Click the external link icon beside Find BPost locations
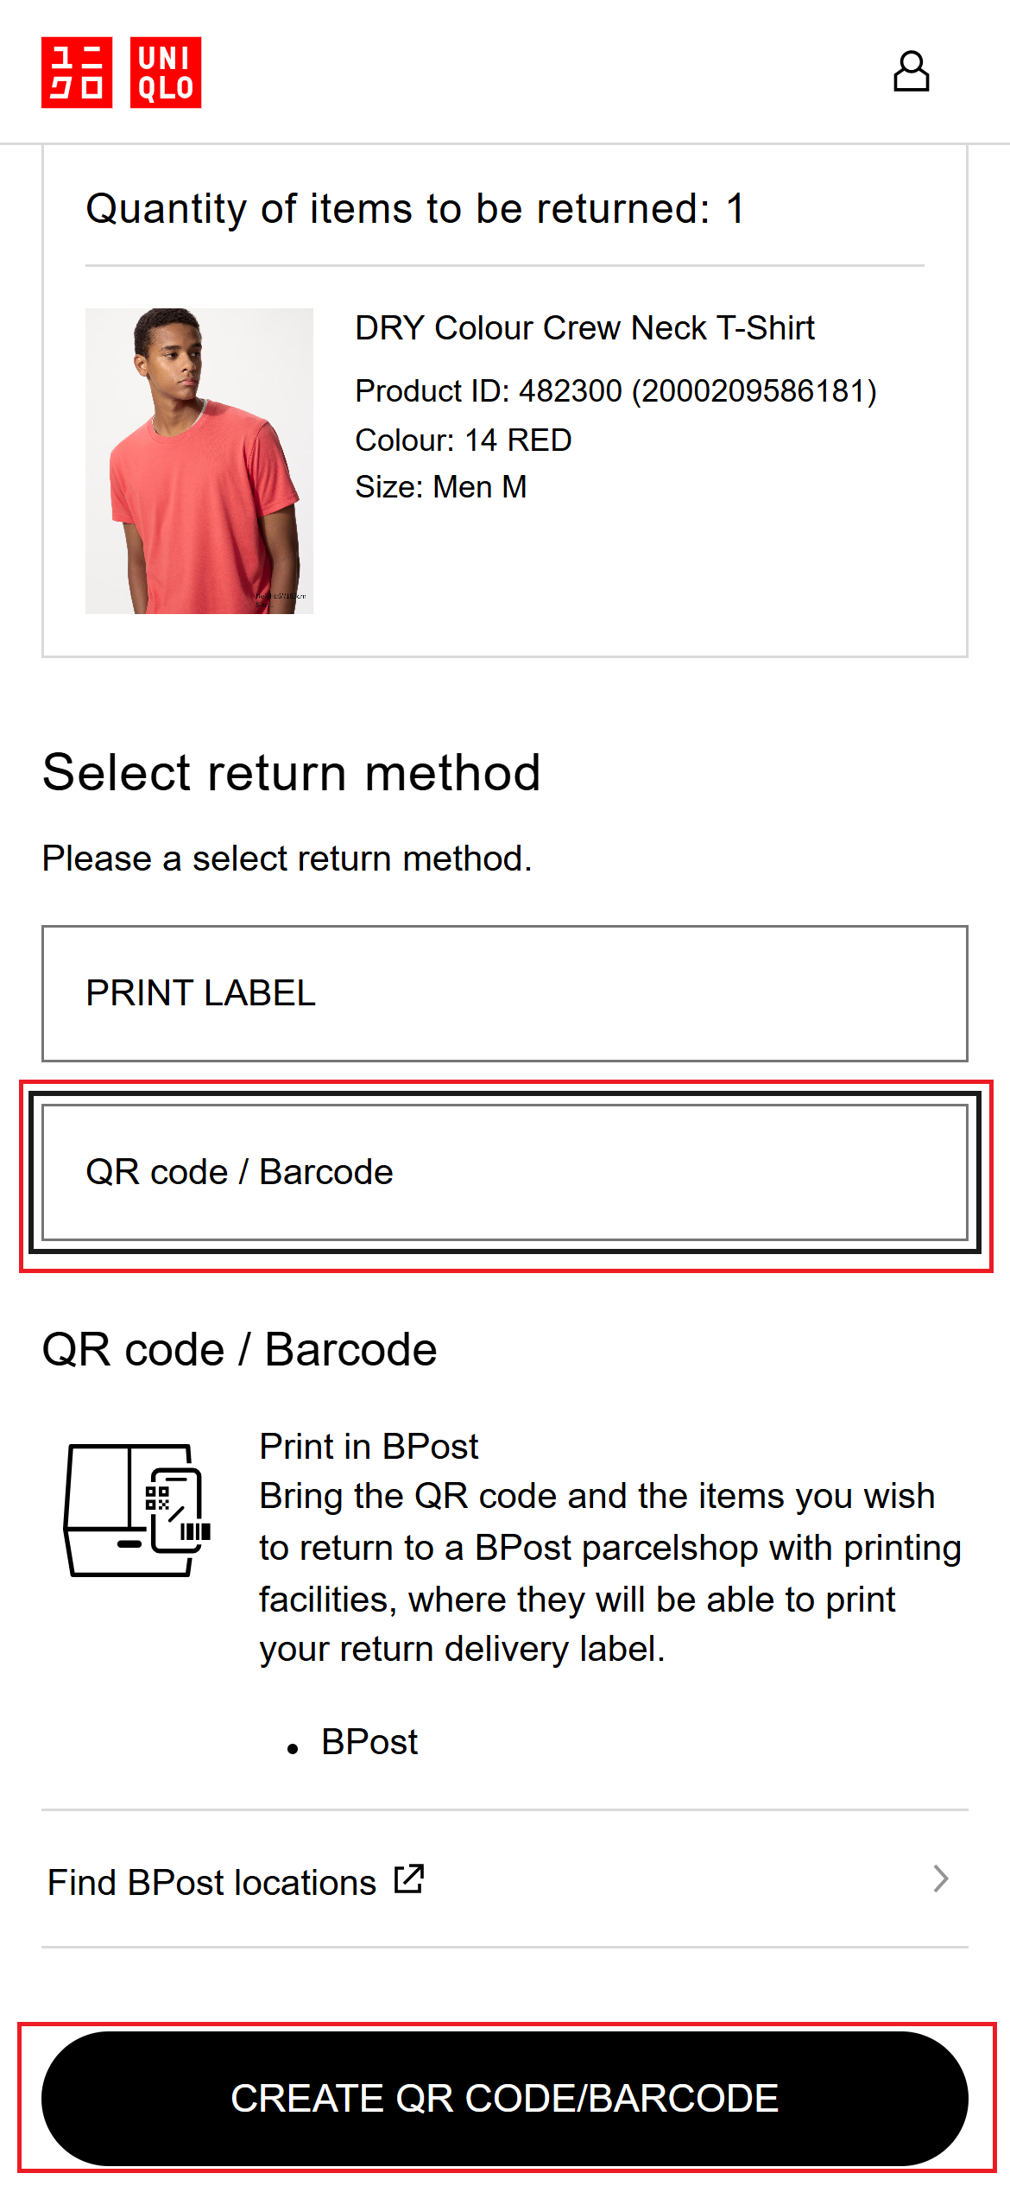 pyautogui.click(x=408, y=1879)
